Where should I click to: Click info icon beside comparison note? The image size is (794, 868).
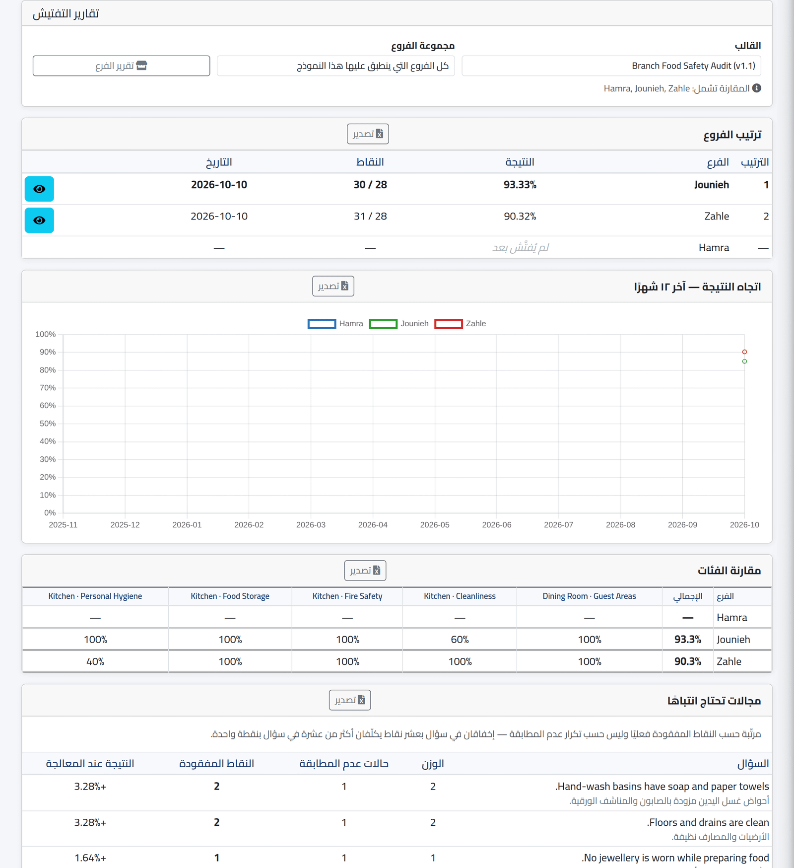click(756, 88)
